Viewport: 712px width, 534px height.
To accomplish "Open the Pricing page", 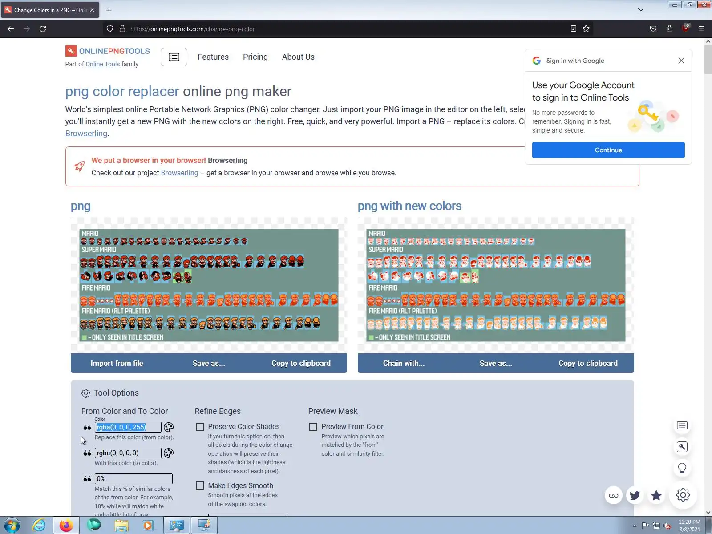I will coord(255,57).
